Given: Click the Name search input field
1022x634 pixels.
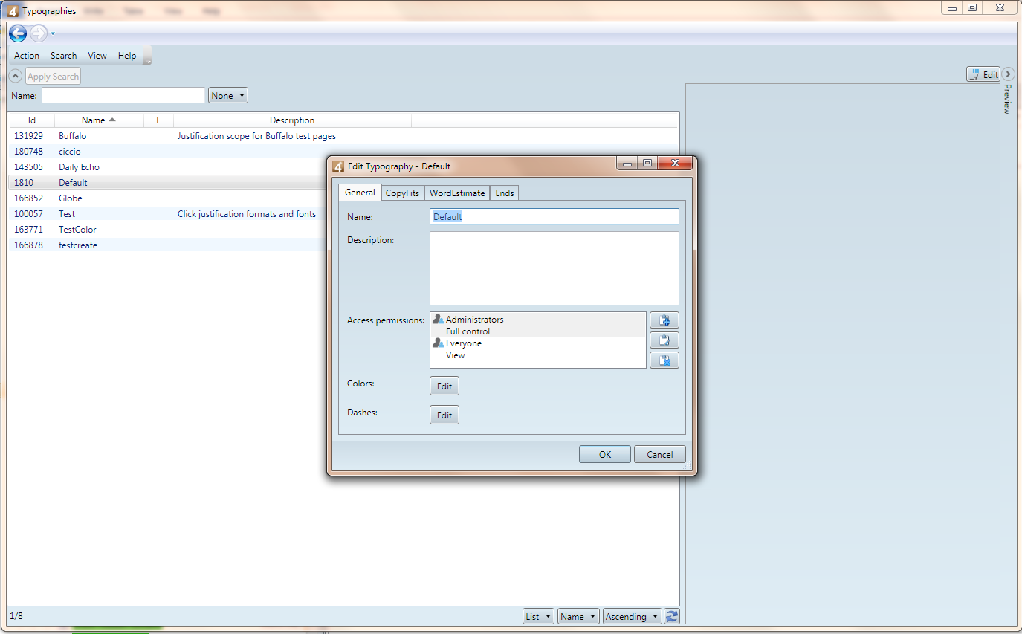Looking at the screenshot, I should click(123, 95).
